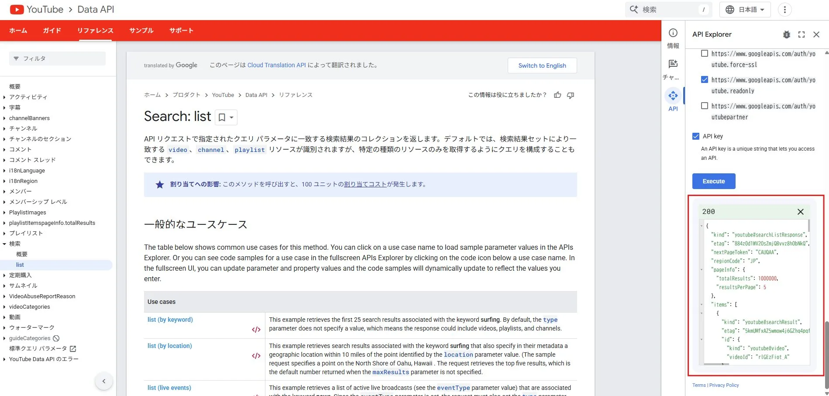The width and height of the screenshot is (829, 396).
Task: Expand アクティビティ tree section
Action: click(4, 97)
